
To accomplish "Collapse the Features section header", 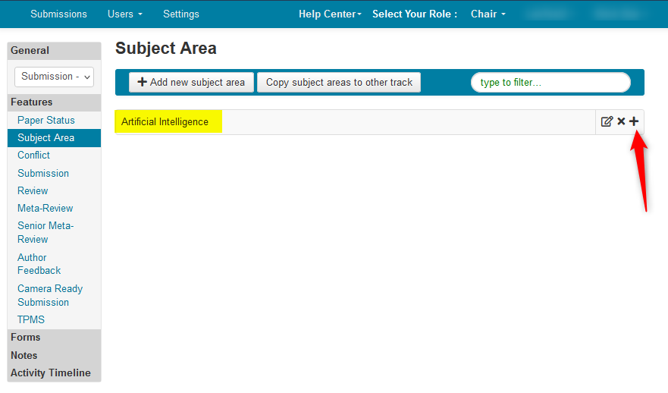I will coord(54,102).
